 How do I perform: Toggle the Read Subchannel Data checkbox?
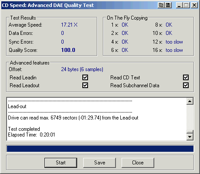[186, 85]
